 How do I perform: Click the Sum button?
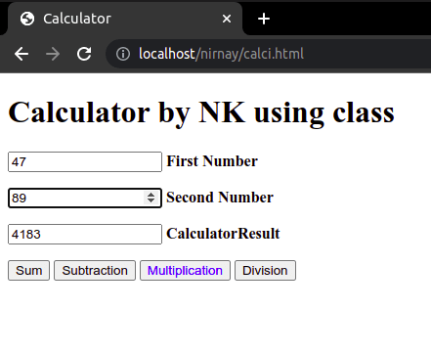point(28,270)
